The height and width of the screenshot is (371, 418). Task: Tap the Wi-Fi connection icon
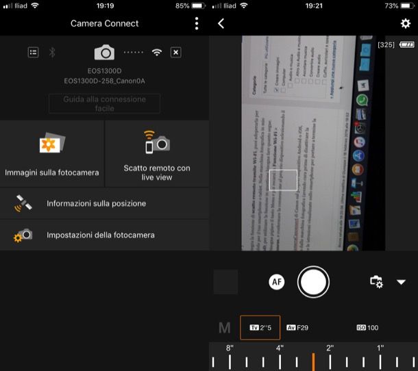[x=157, y=53]
